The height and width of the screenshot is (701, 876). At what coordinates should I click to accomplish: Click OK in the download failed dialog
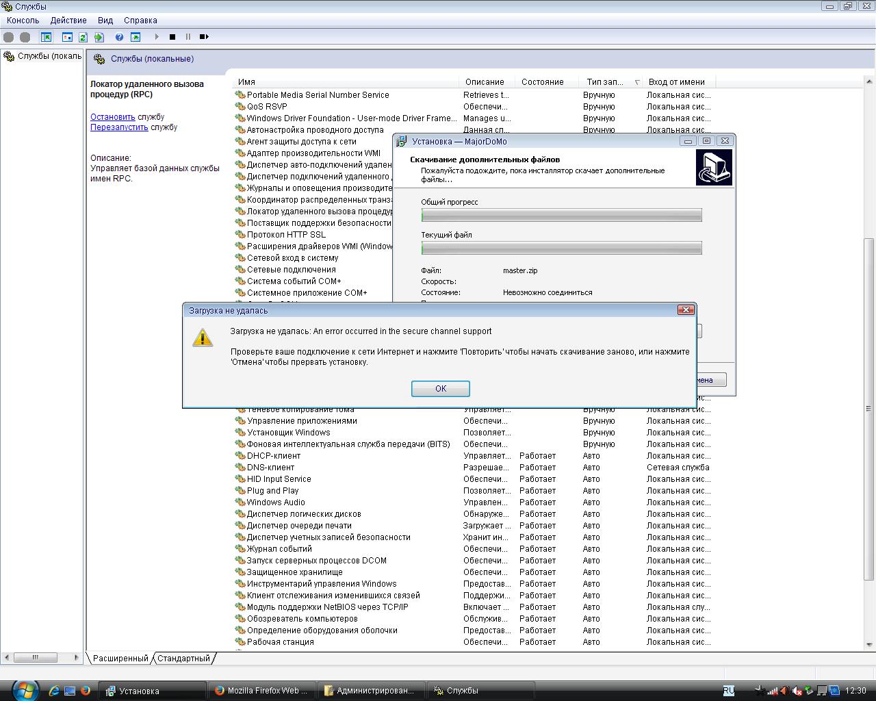(x=440, y=389)
